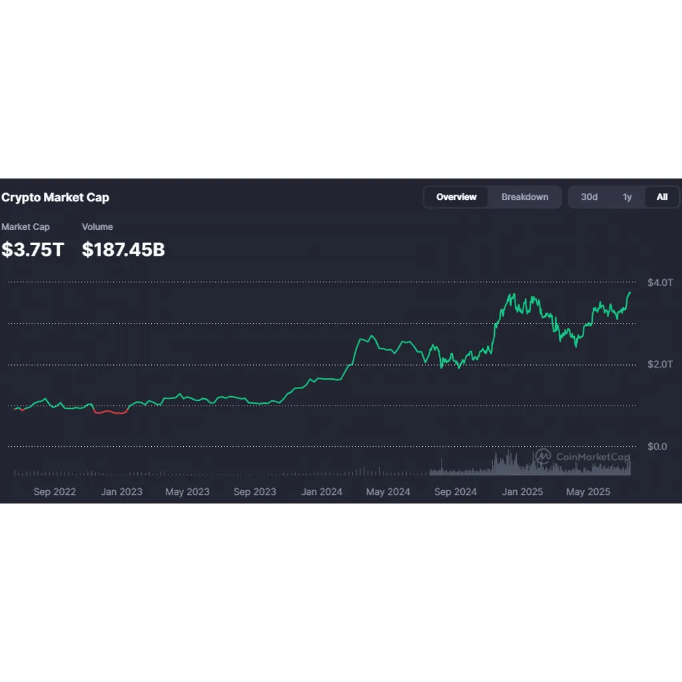The width and height of the screenshot is (682, 682).
Task: Click the Volume label
Action: pos(97,226)
